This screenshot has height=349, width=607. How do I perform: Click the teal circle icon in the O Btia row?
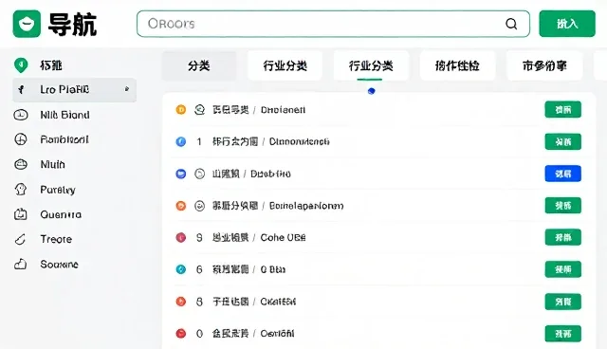(181, 269)
